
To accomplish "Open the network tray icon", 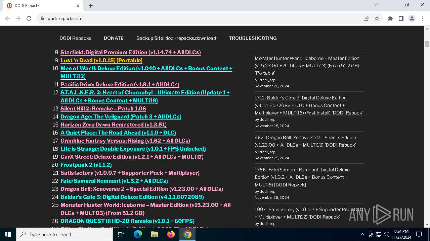I will tap(378, 234).
